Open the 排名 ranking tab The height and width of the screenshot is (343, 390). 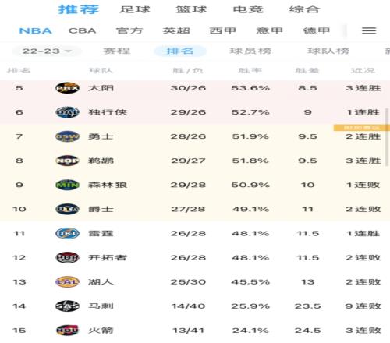click(180, 51)
